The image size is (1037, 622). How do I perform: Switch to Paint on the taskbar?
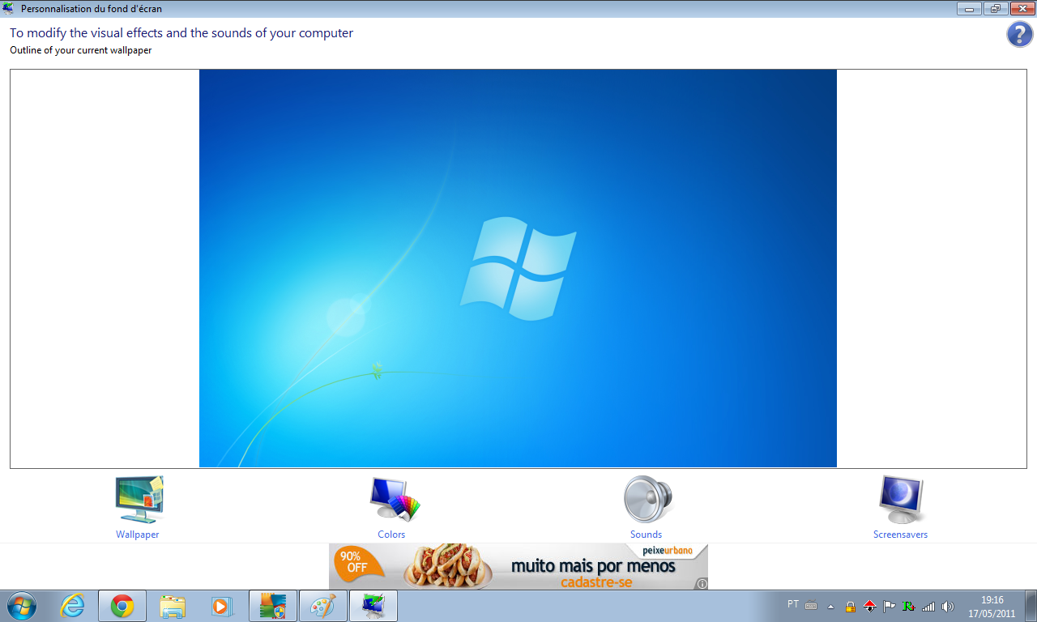[x=323, y=606]
